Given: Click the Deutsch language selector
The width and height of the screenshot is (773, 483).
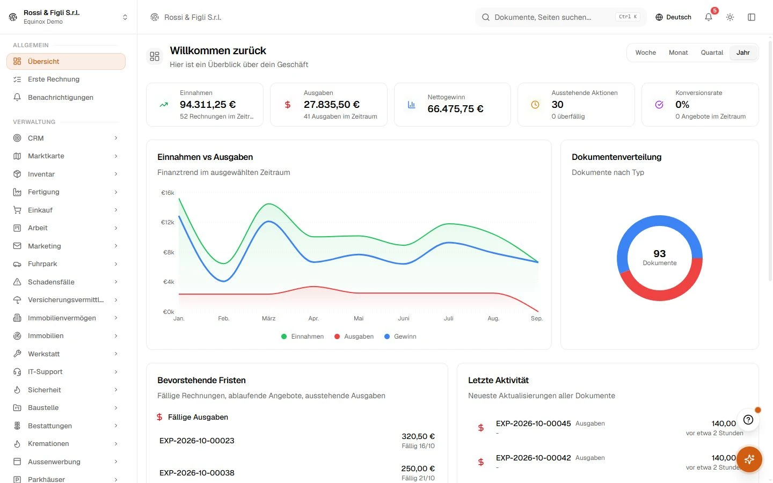Looking at the screenshot, I should (x=673, y=17).
